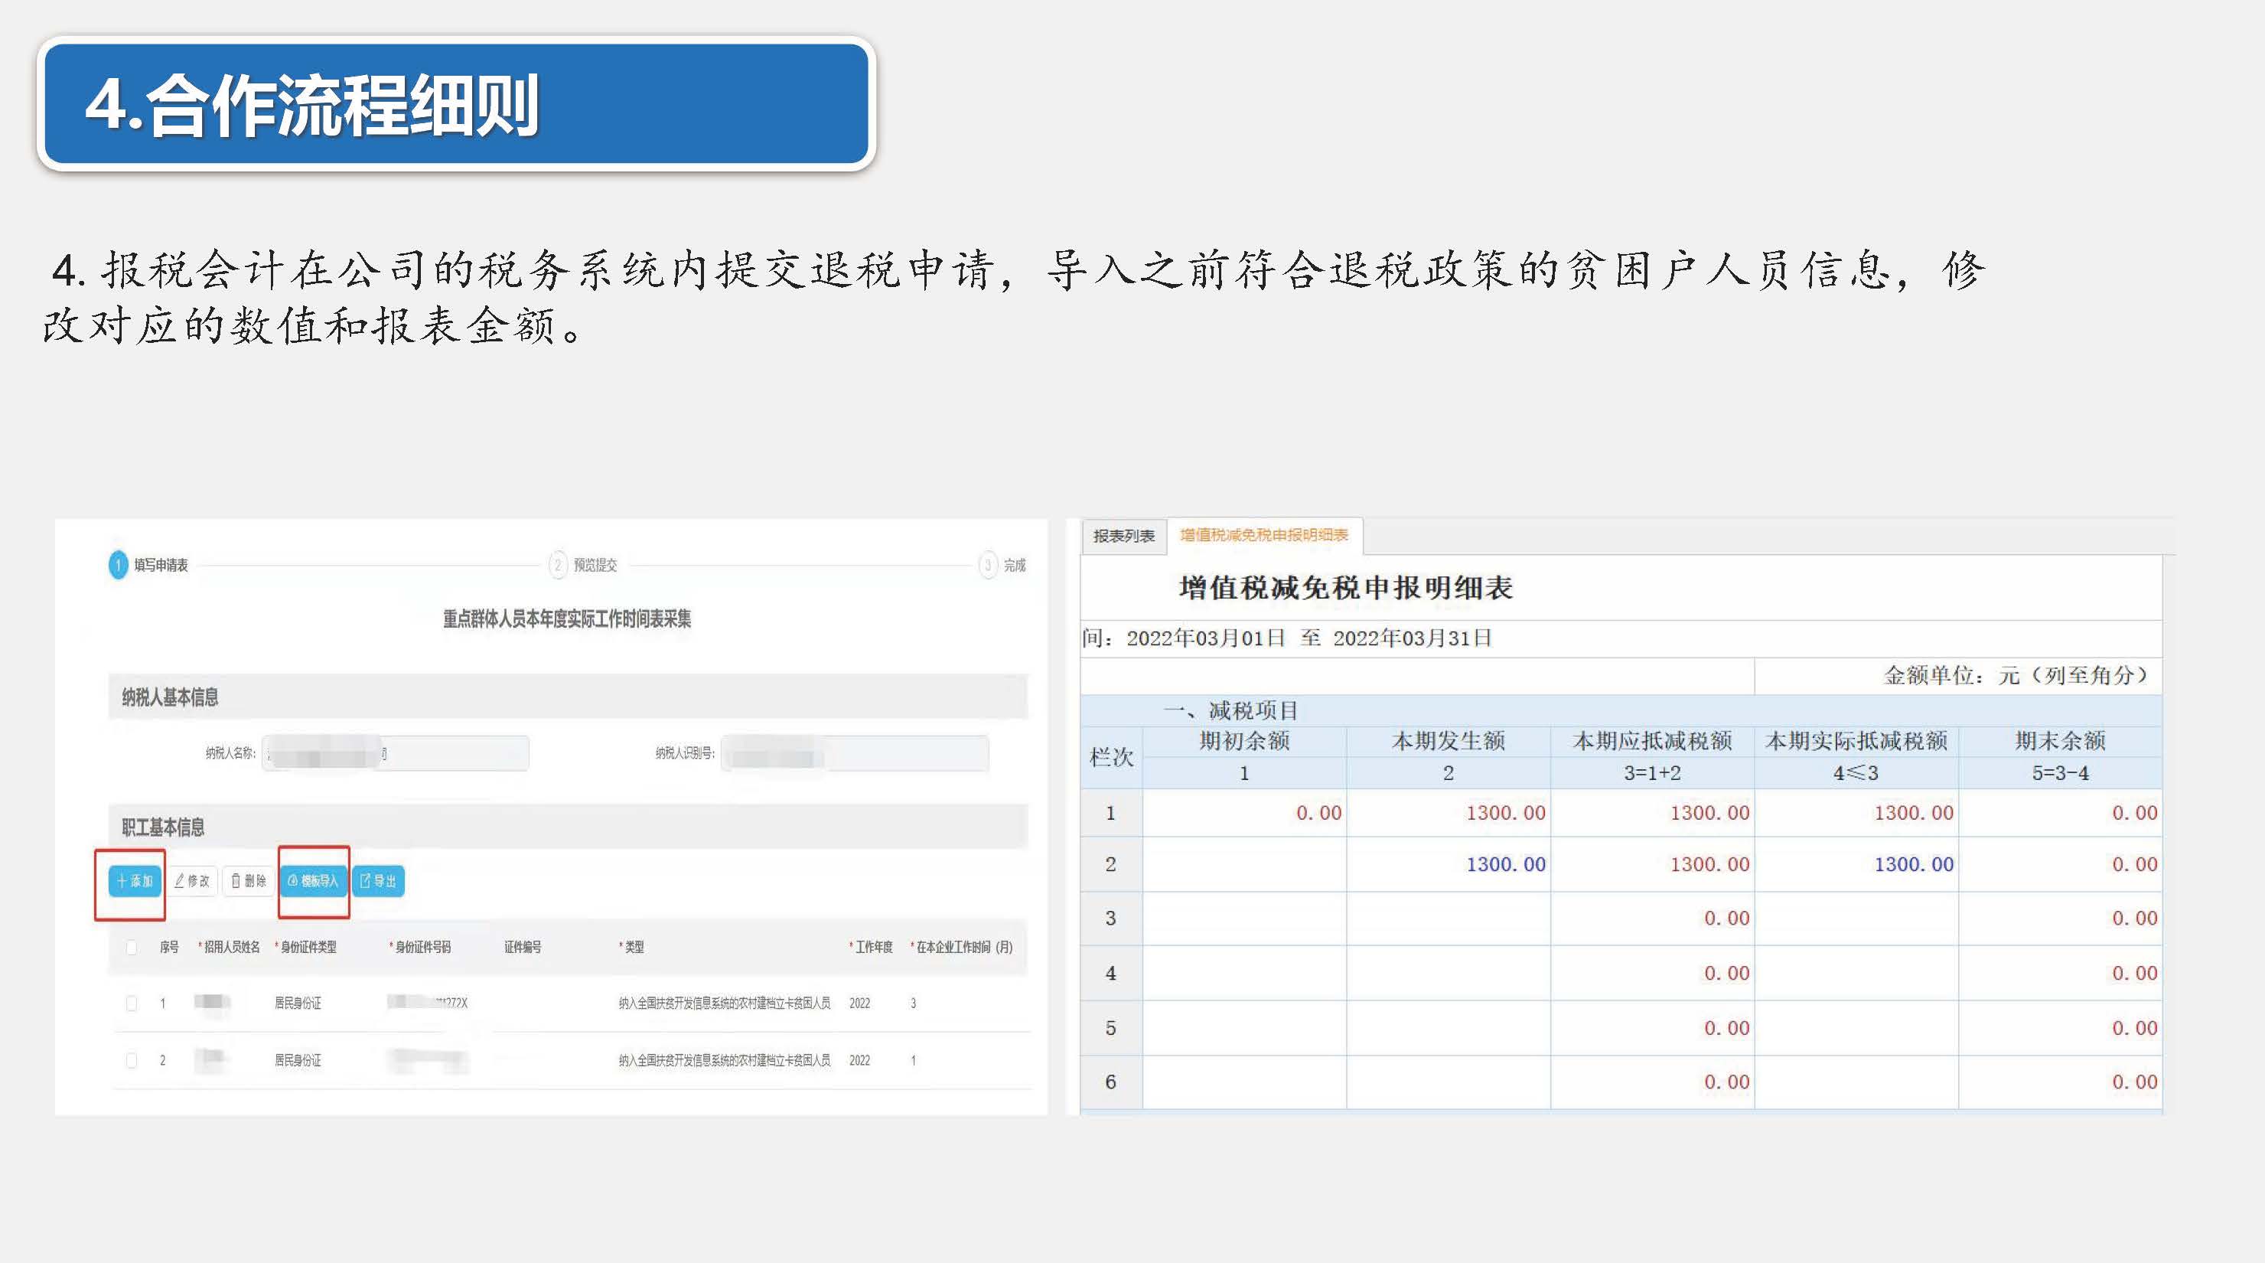This screenshot has height=1263, width=2265.
Task: Click row 1 本期应抵减税额 cell 1300.00
Action: (x=1652, y=813)
